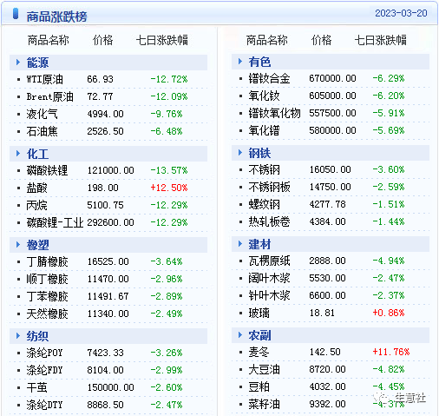The height and width of the screenshot is (416, 439).
Task: Open the 能源 category heading
Action: [37, 63]
